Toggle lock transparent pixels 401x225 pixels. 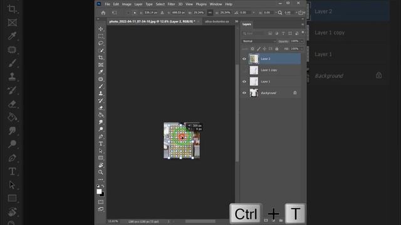click(x=253, y=49)
